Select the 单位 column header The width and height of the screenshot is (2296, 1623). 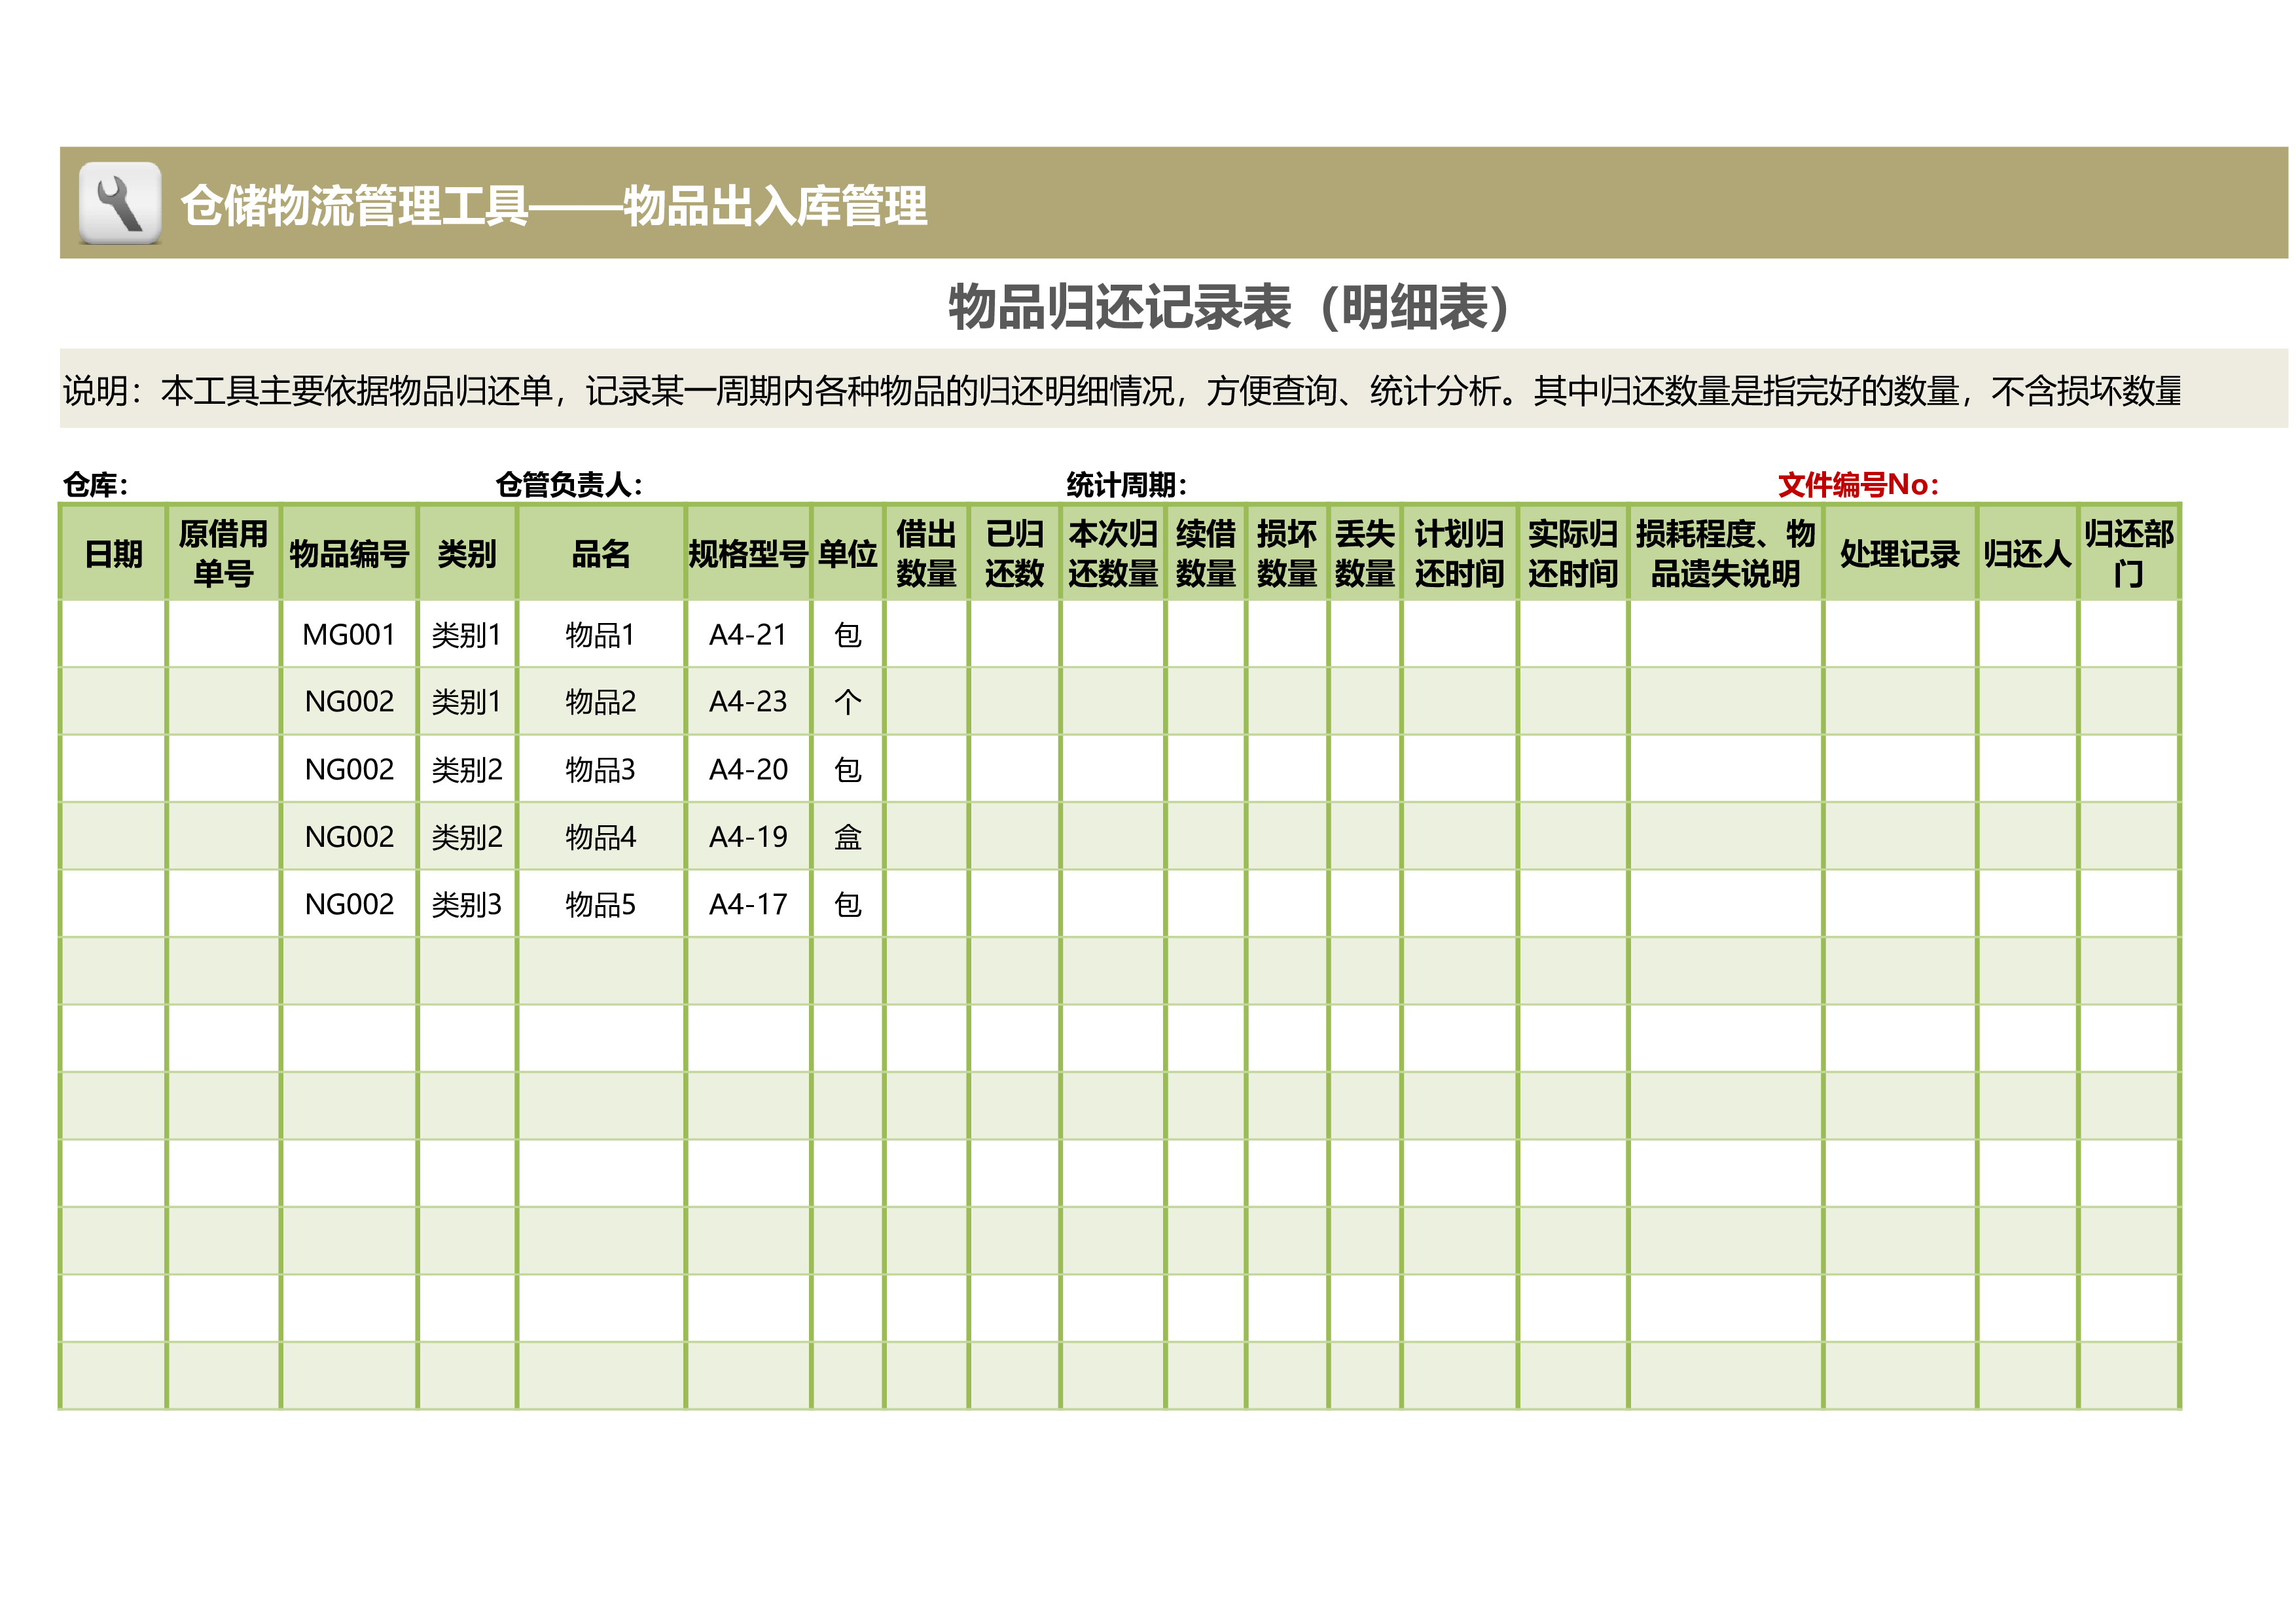(848, 553)
